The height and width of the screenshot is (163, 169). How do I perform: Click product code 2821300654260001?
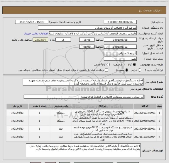[145, 129]
